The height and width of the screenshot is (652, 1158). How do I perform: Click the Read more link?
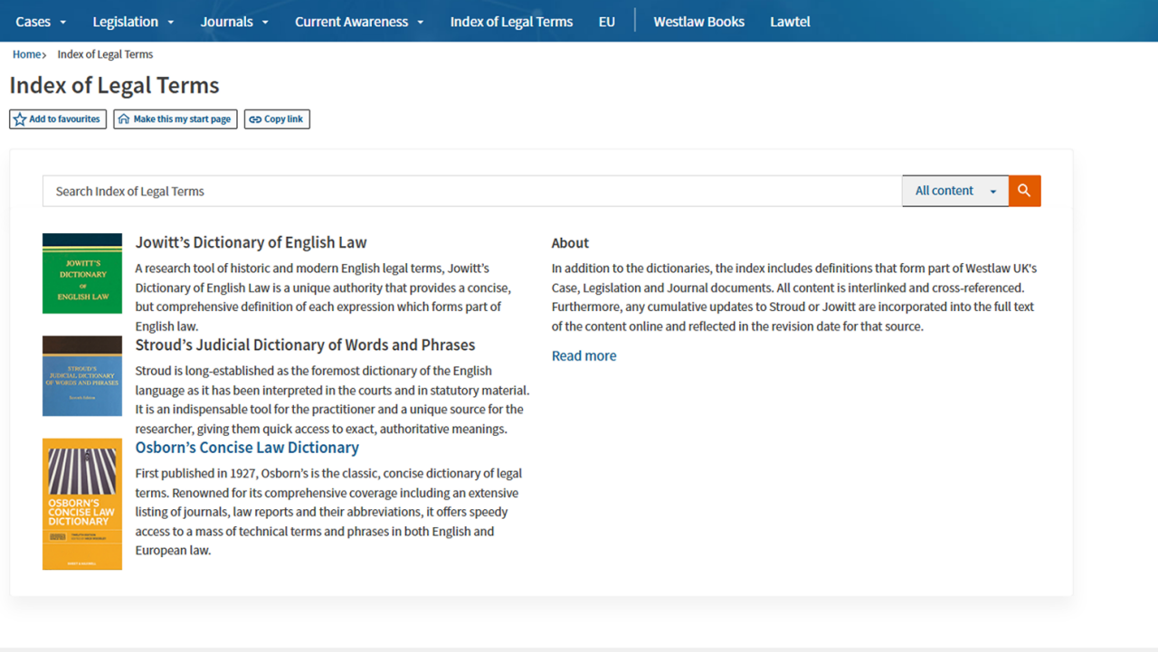[584, 356]
